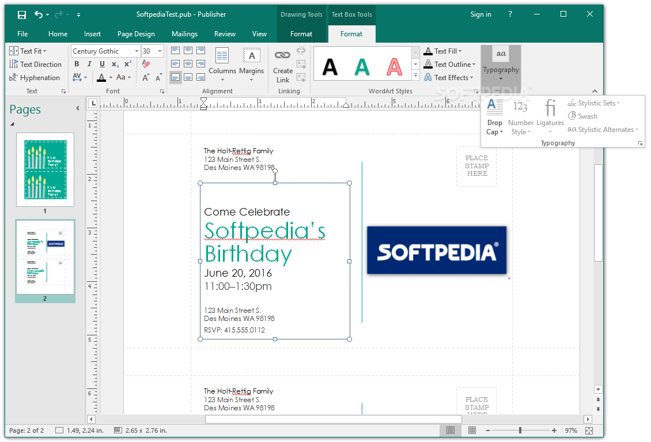Toggle Italic formatting
This screenshot has width=651, height=442.
coord(89,64)
